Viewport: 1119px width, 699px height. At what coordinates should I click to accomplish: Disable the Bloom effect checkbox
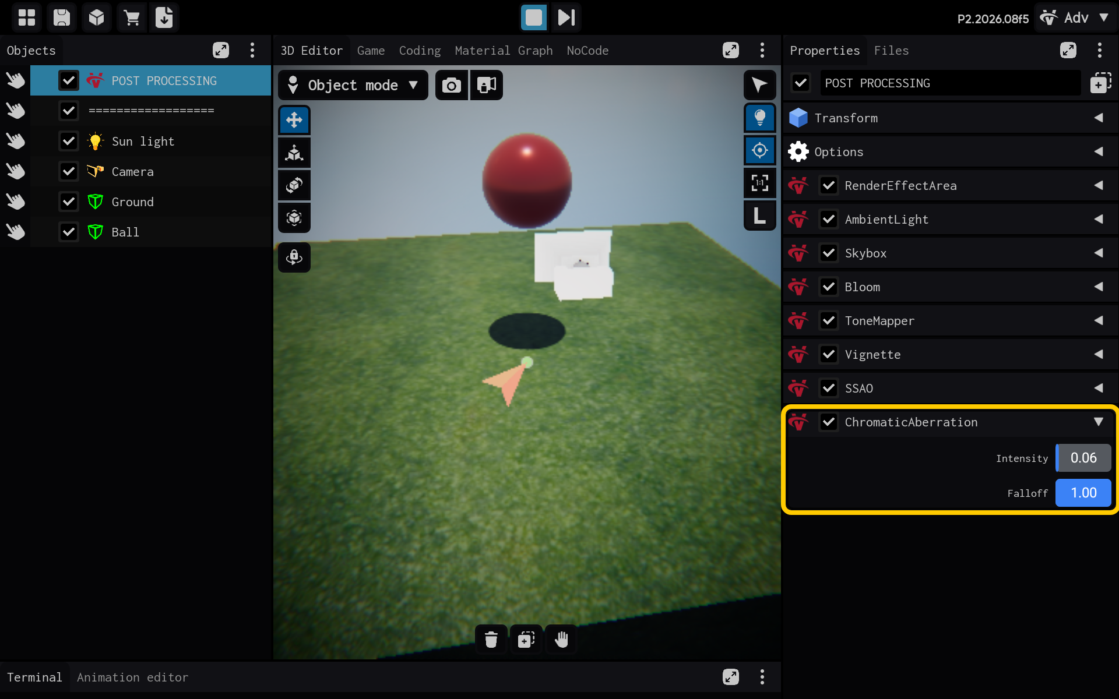tap(829, 287)
